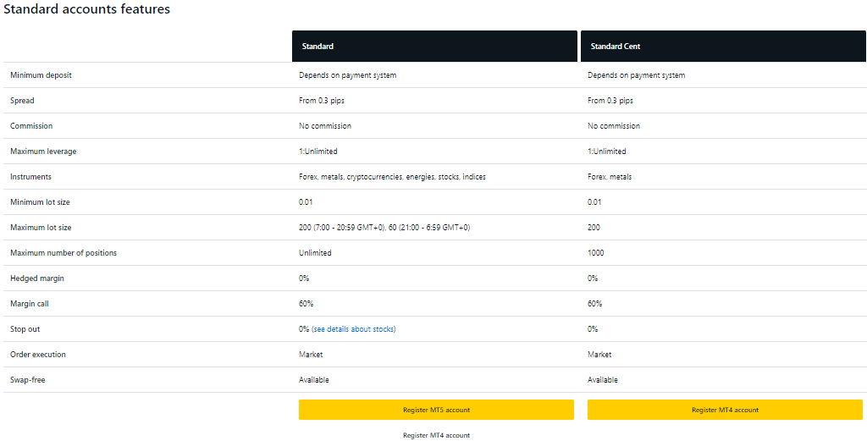Click the Maximum number of positions label
Viewport: 867px width, 441px height.
(x=64, y=253)
